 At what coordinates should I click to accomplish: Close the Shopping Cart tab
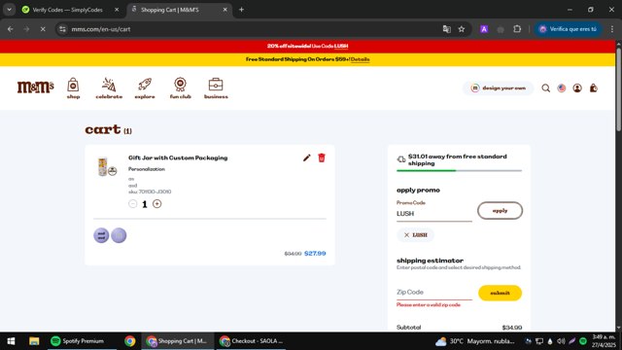[225, 10]
